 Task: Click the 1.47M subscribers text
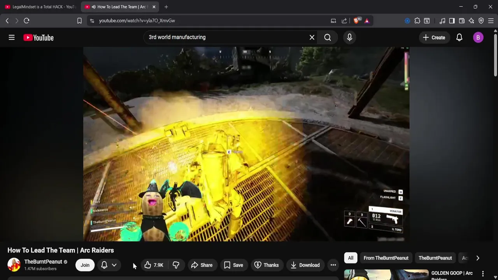click(x=40, y=269)
